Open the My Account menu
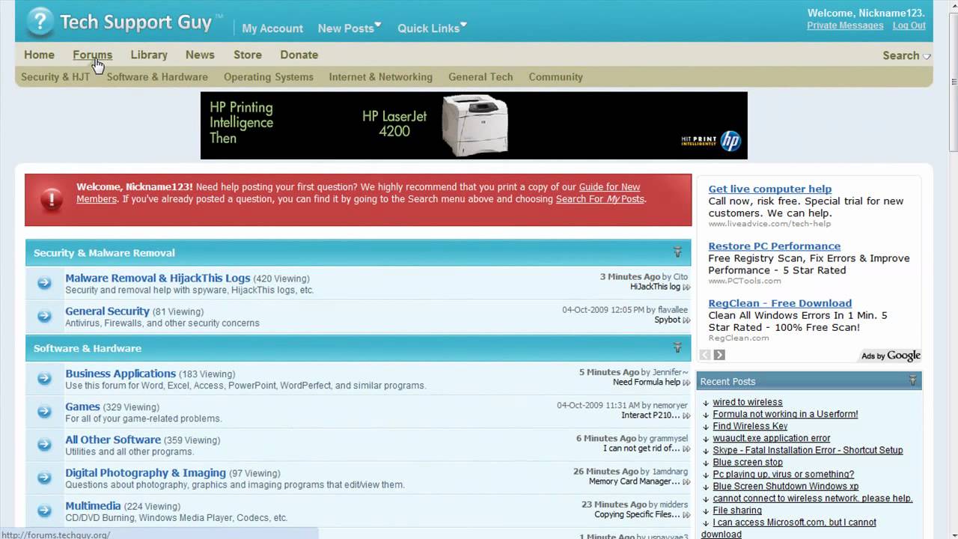The height and width of the screenshot is (539, 958). [x=272, y=28]
